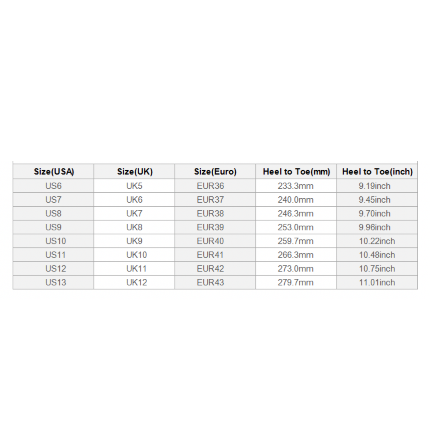
Task: Click the UK12 cell
Action: (136, 282)
